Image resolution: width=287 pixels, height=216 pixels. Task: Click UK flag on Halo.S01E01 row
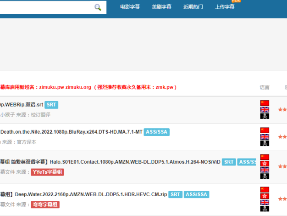pyautogui.click(x=265, y=170)
